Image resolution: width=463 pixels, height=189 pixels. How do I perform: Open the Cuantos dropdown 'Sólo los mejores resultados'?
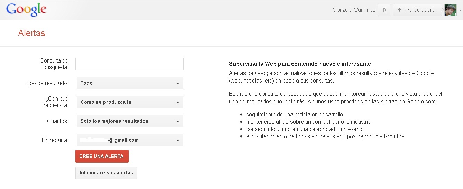pyautogui.click(x=130, y=121)
